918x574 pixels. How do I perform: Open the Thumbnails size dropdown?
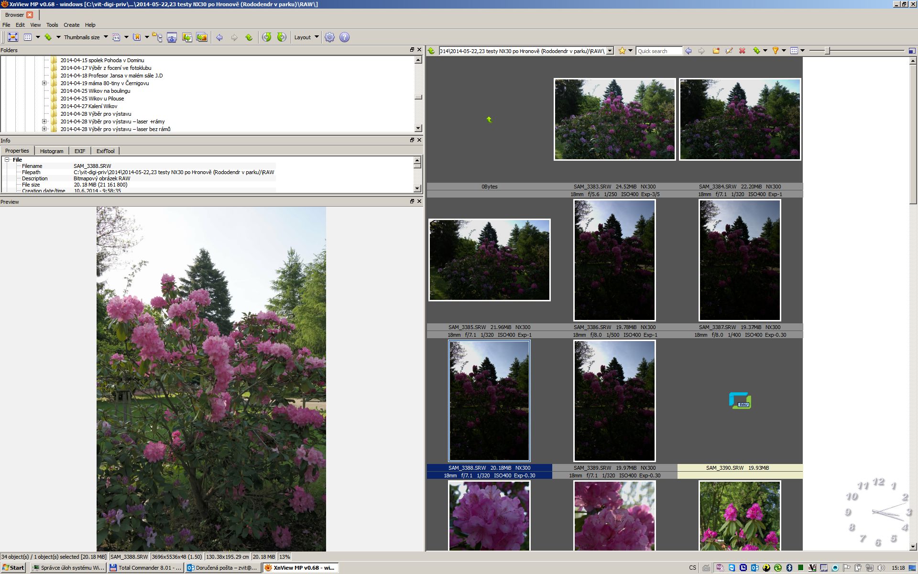105,37
